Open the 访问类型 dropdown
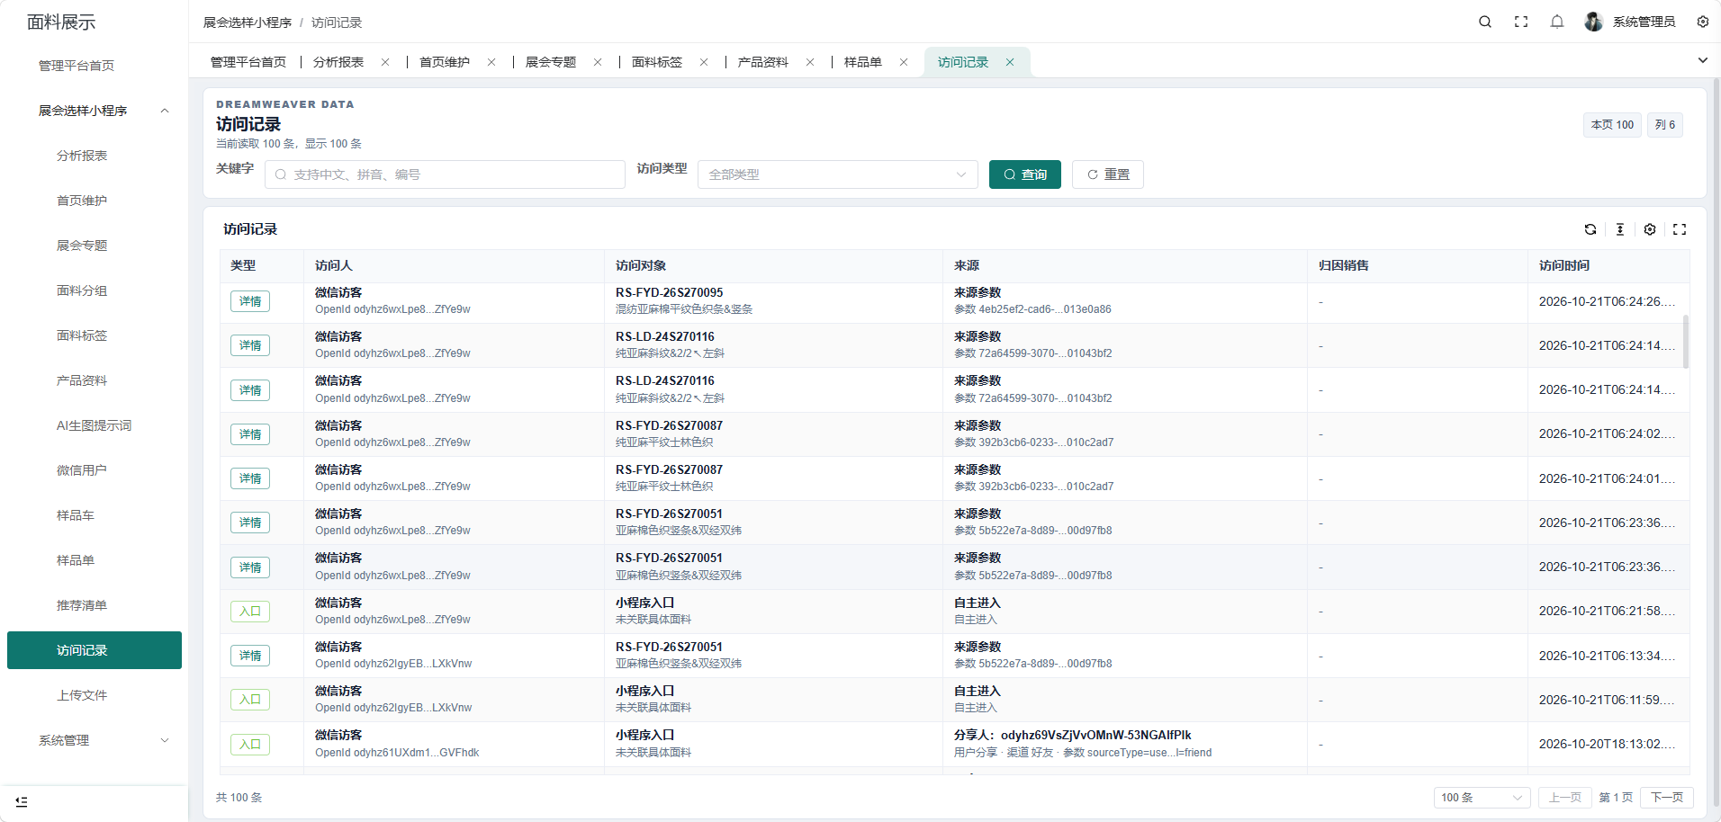Image resolution: width=1721 pixels, height=822 pixels. click(x=838, y=174)
